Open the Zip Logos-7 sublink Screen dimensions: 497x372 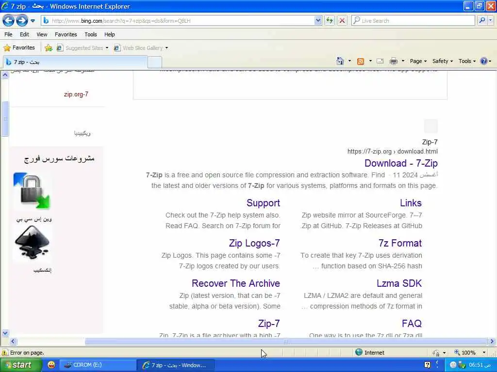point(254,243)
